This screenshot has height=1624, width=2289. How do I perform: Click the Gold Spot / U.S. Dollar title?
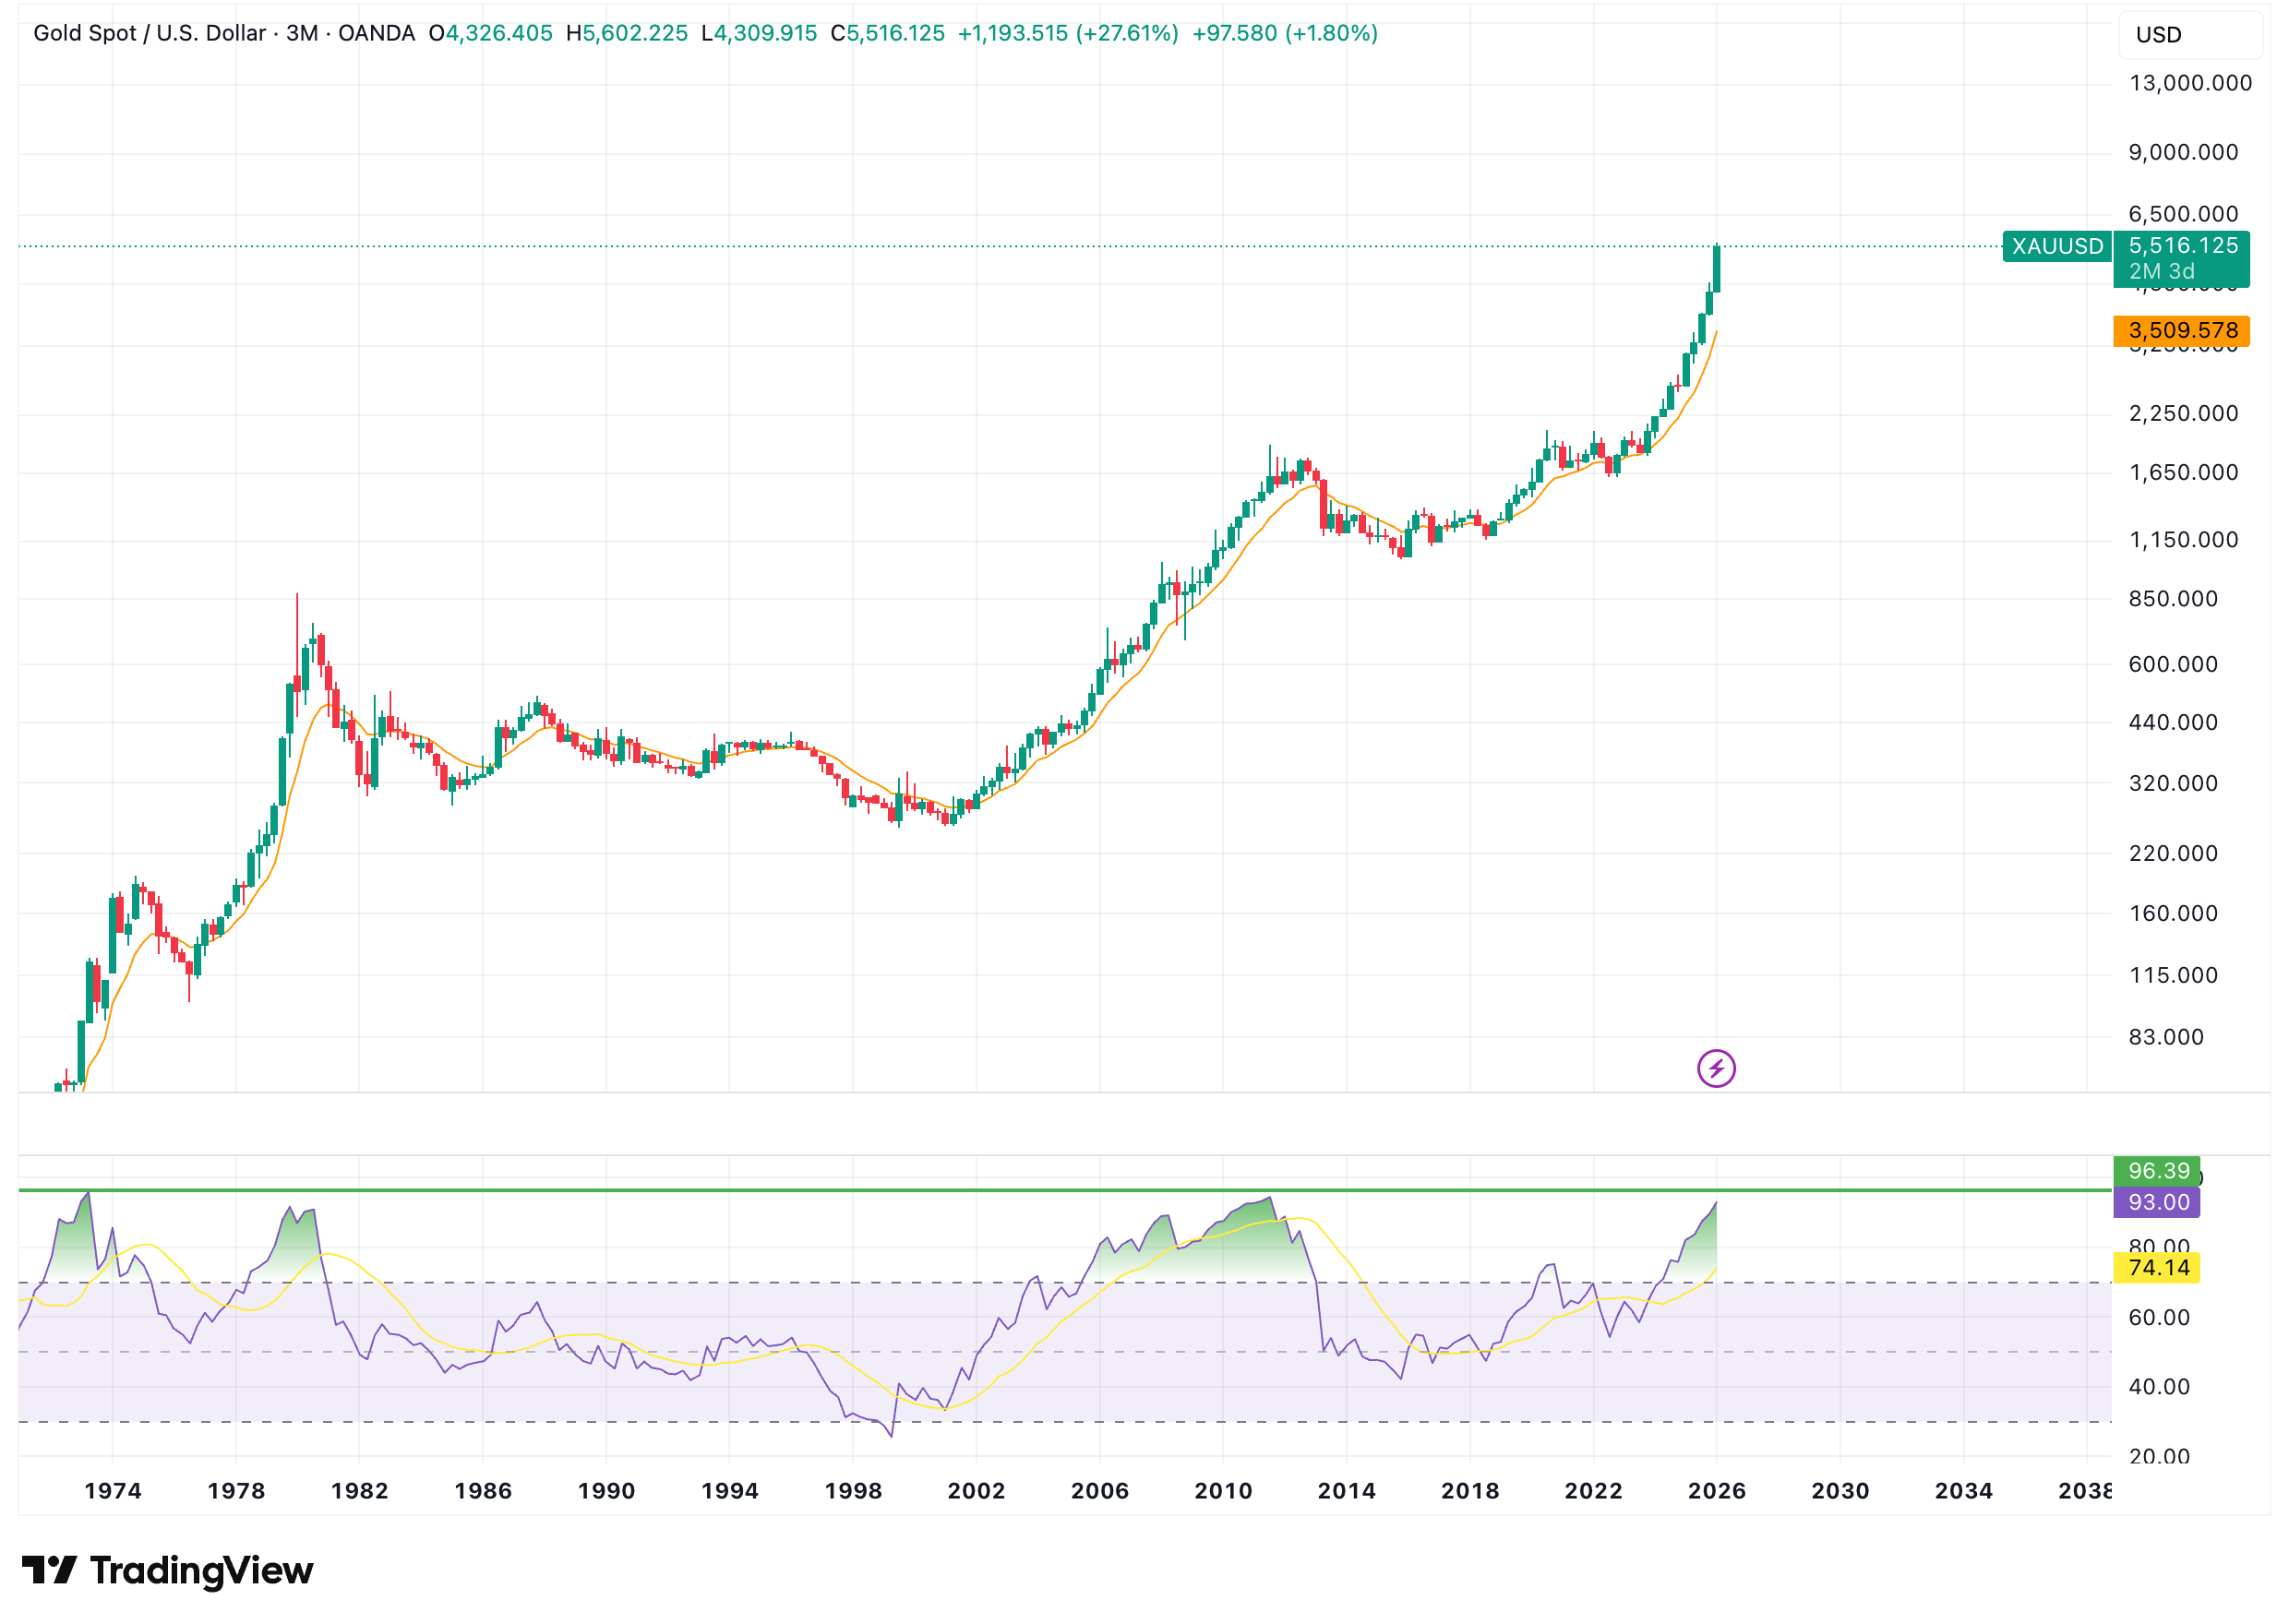click(x=150, y=33)
